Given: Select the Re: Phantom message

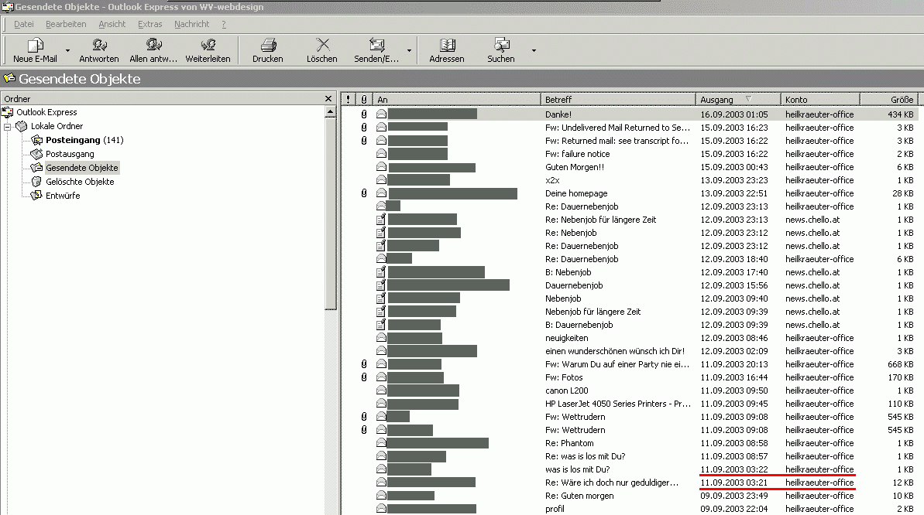Looking at the screenshot, I should (630, 443).
